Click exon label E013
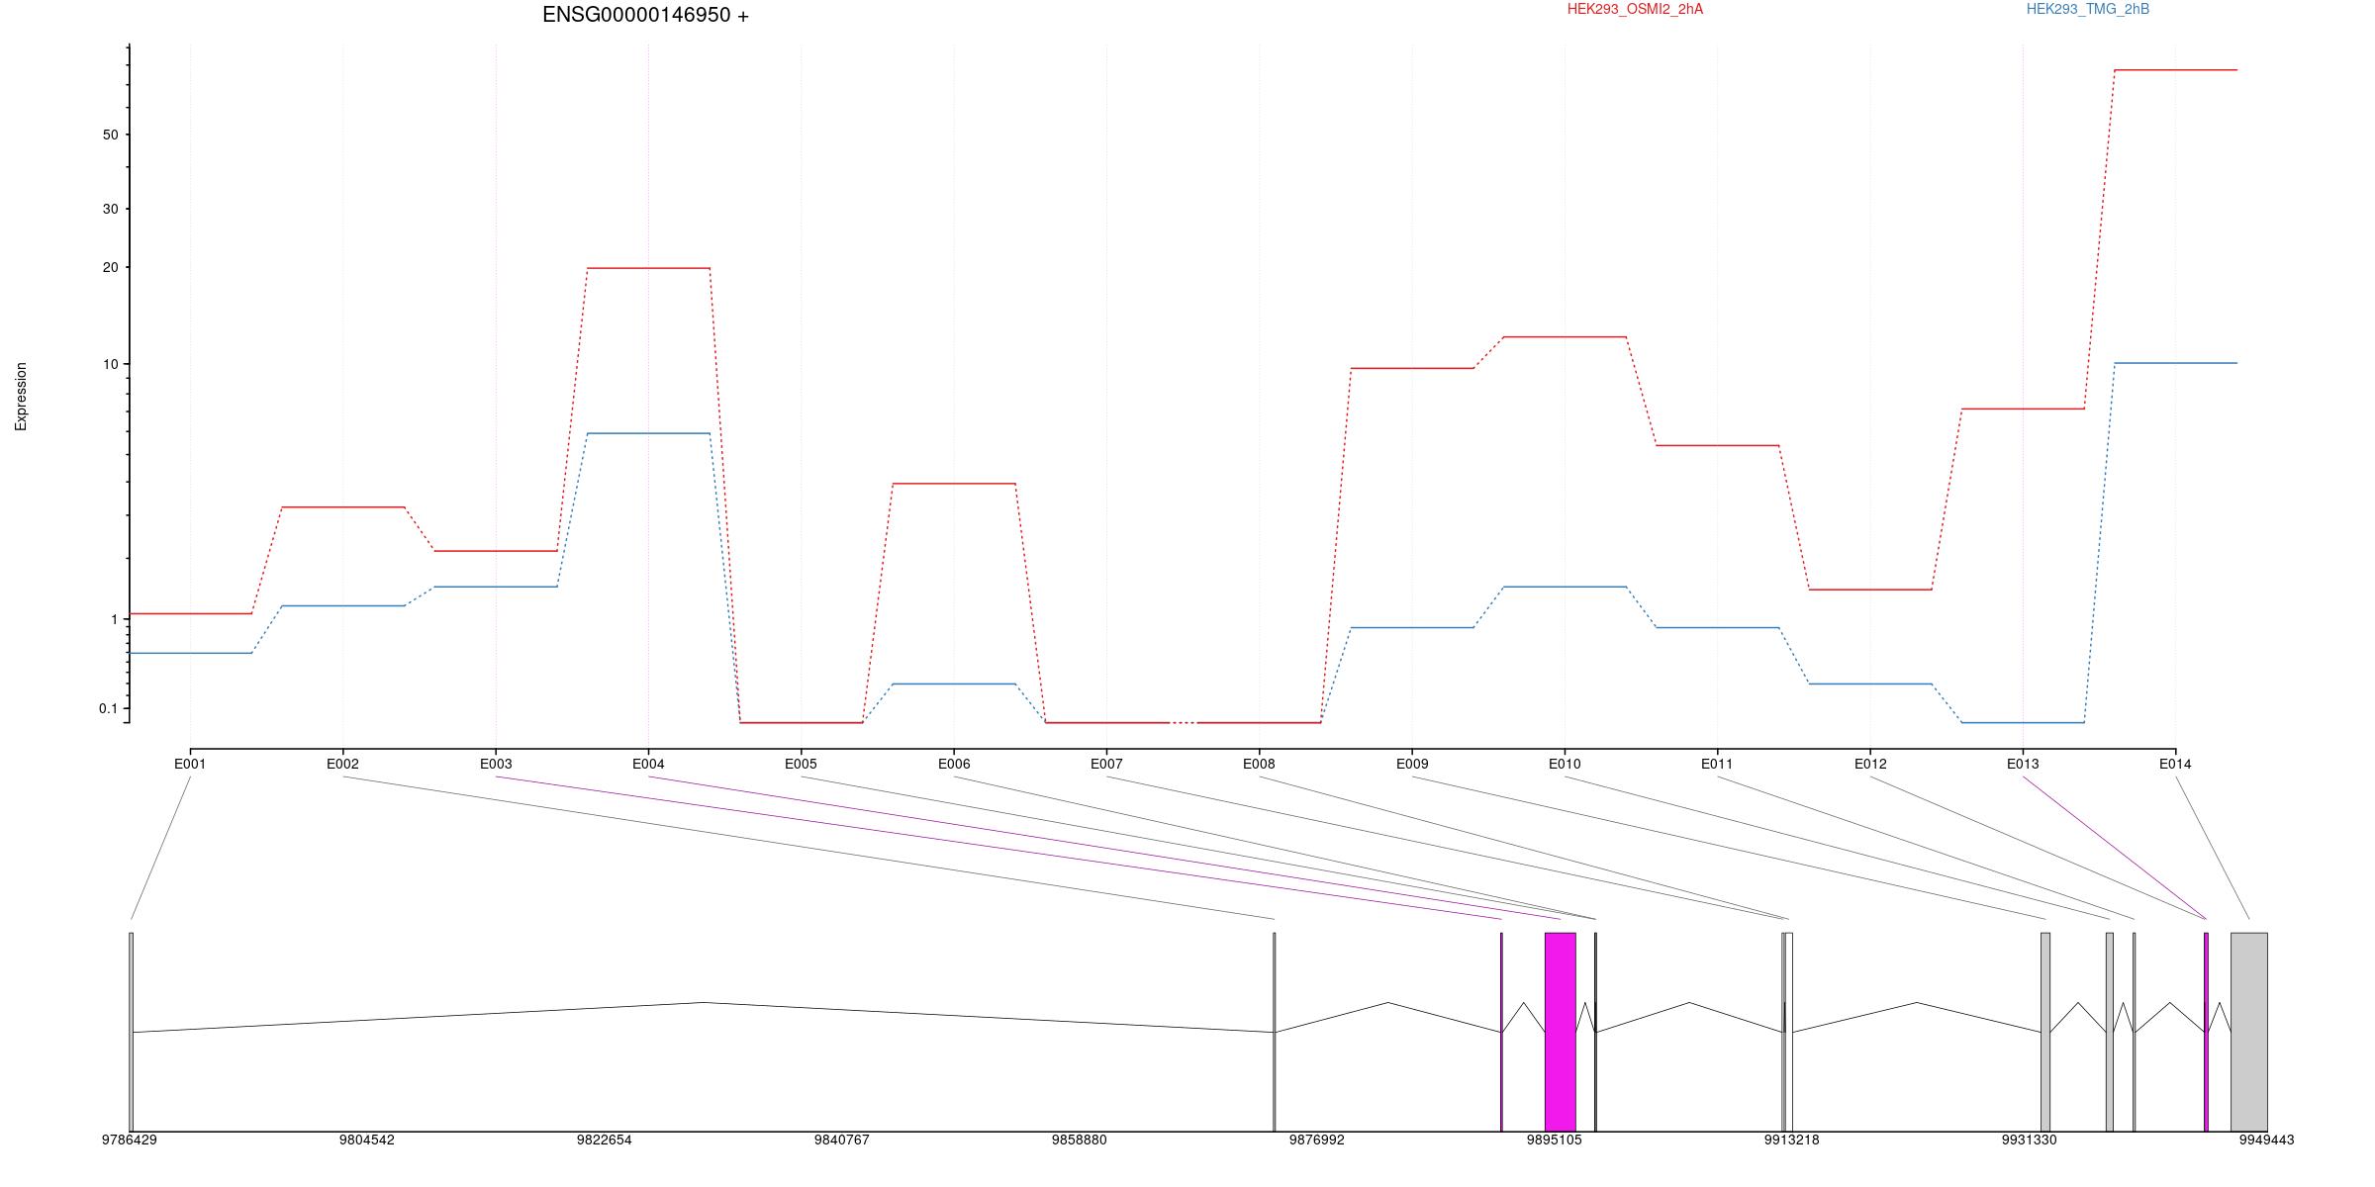 (x=2023, y=764)
